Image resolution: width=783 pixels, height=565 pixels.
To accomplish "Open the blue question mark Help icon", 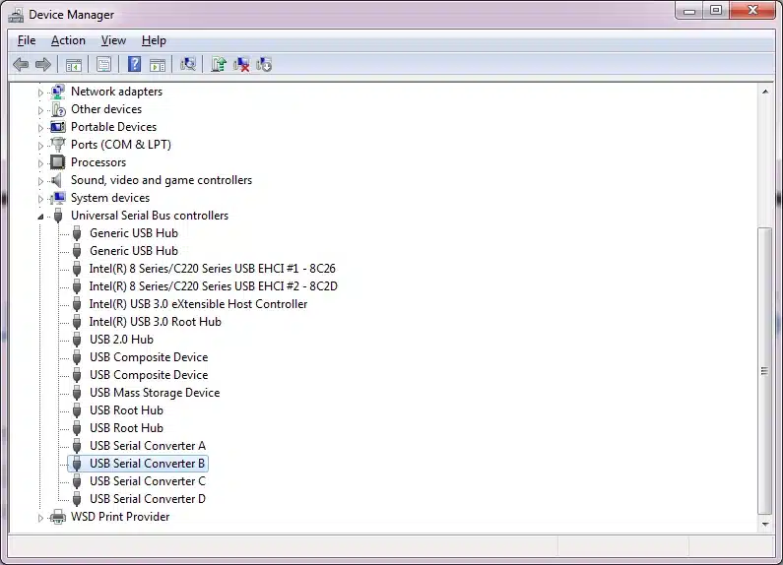I will [134, 64].
